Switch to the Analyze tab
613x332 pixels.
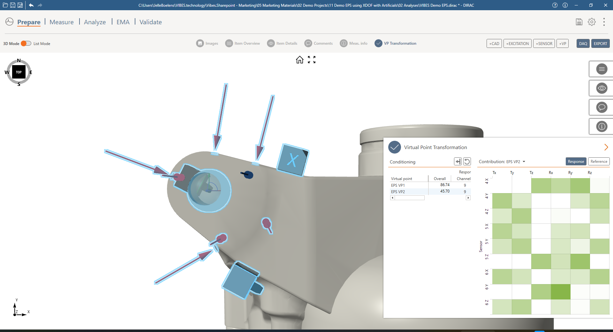pos(95,22)
